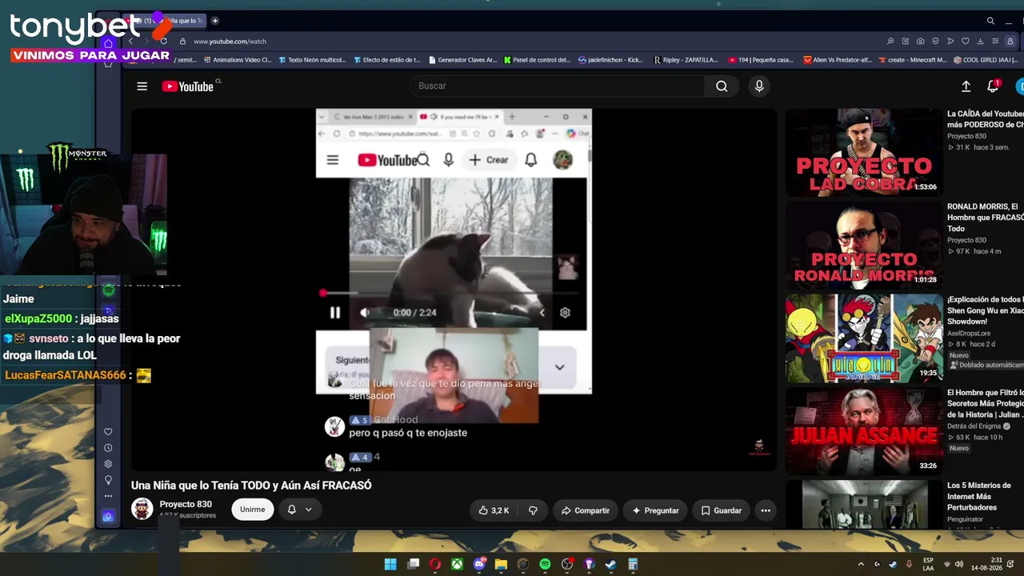Open the Julian Assange video thumbnail
The width and height of the screenshot is (1024, 576).
pos(862,432)
